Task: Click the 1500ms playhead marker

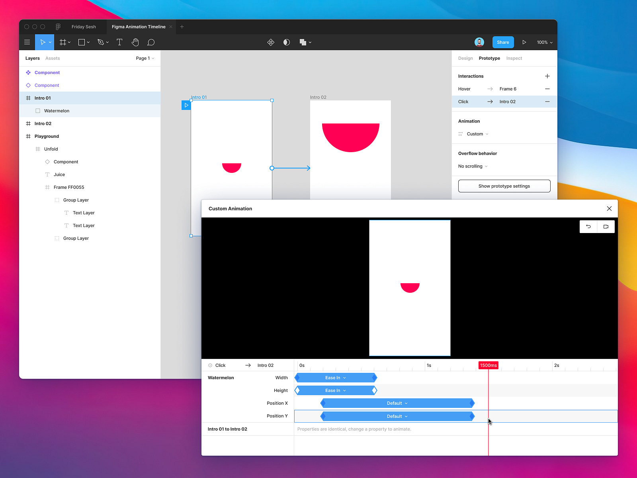Action: (488, 365)
